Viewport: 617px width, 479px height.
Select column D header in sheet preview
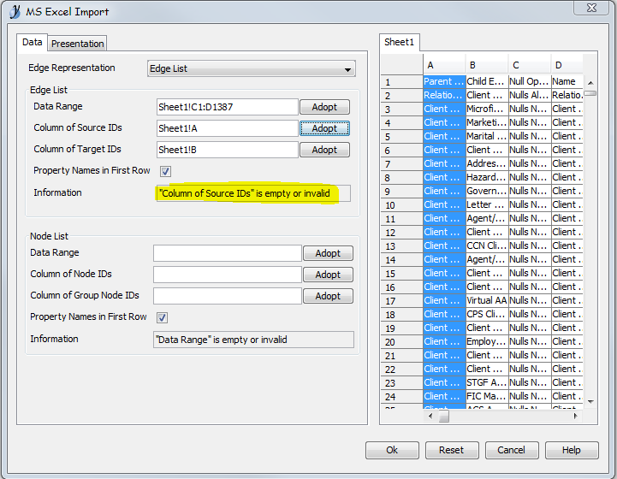click(567, 65)
